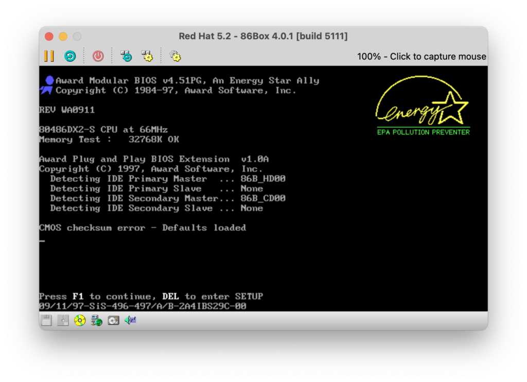Click the 'CMOS checksum error - Defaults loaded' message
The image size is (527, 382).
(143, 228)
